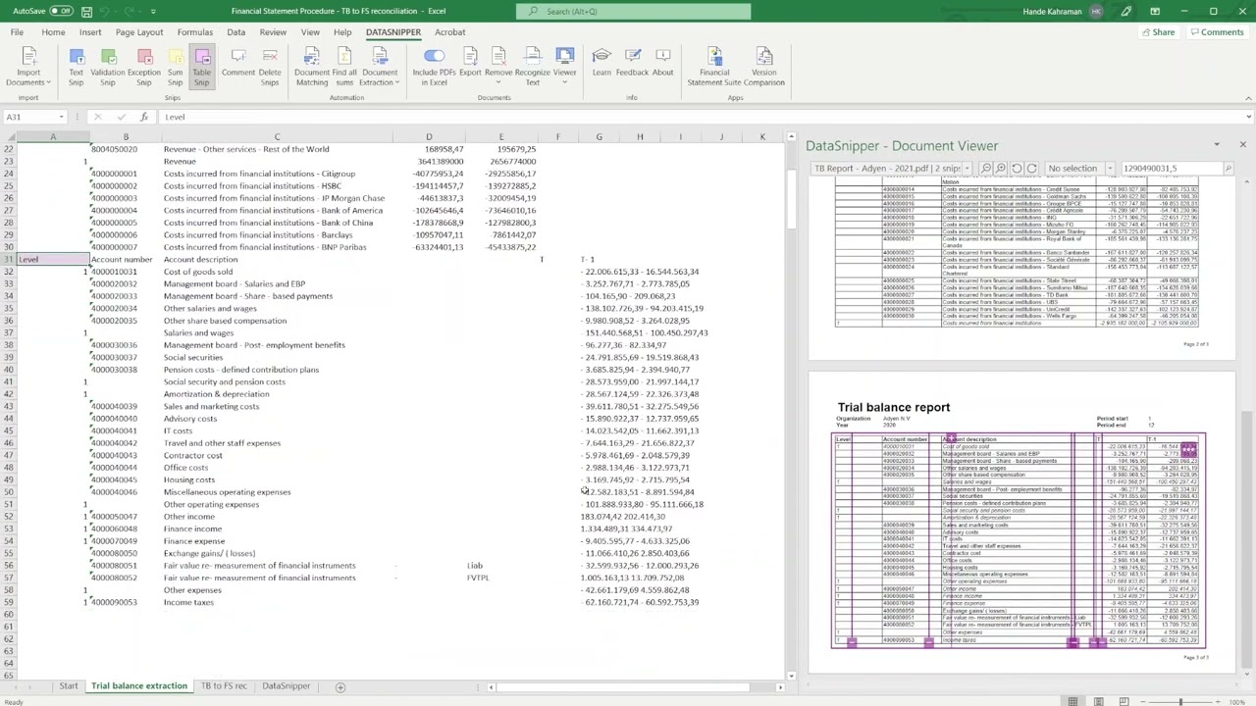Toggle the AutoSave switch

pos(61,11)
